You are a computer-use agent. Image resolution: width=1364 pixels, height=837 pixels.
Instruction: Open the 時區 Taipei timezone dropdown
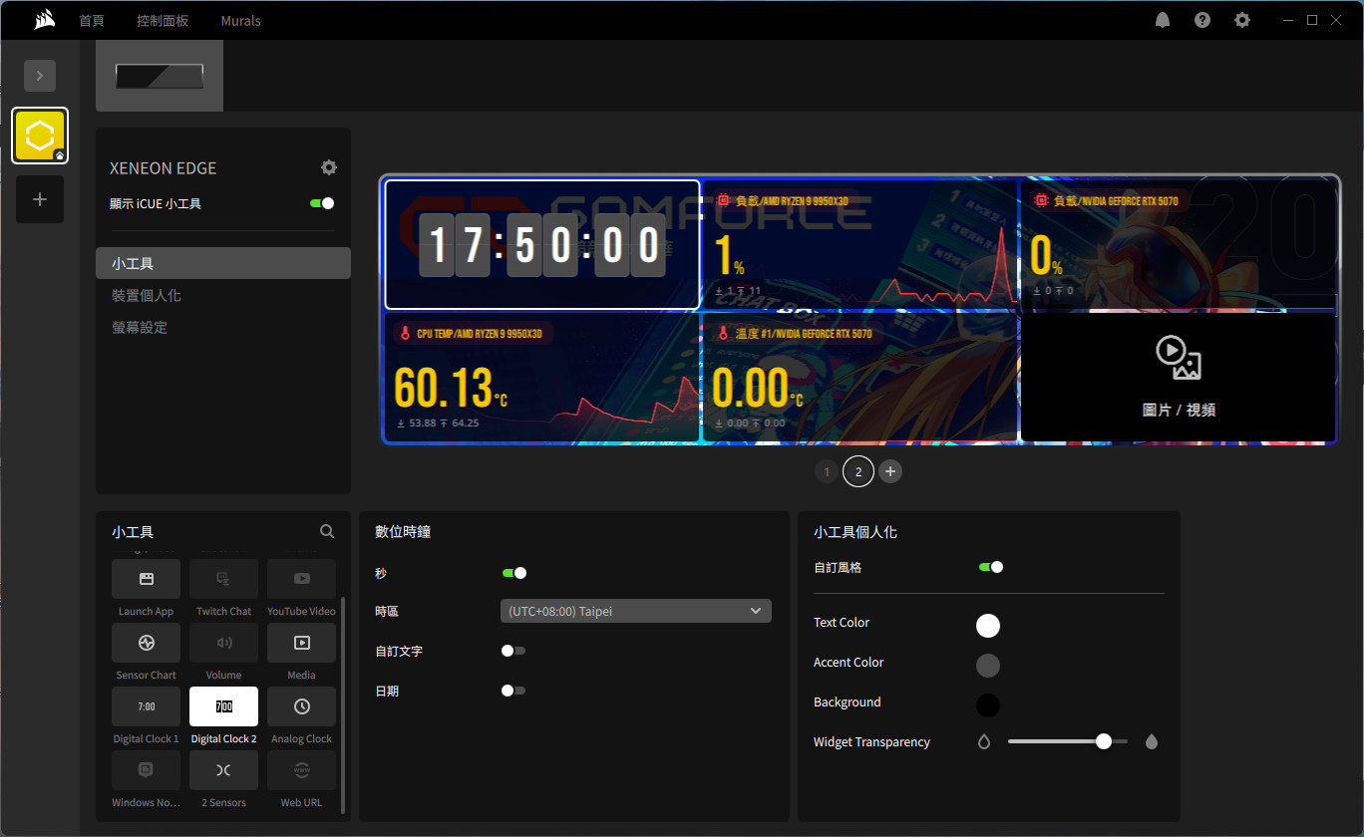tap(635, 611)
